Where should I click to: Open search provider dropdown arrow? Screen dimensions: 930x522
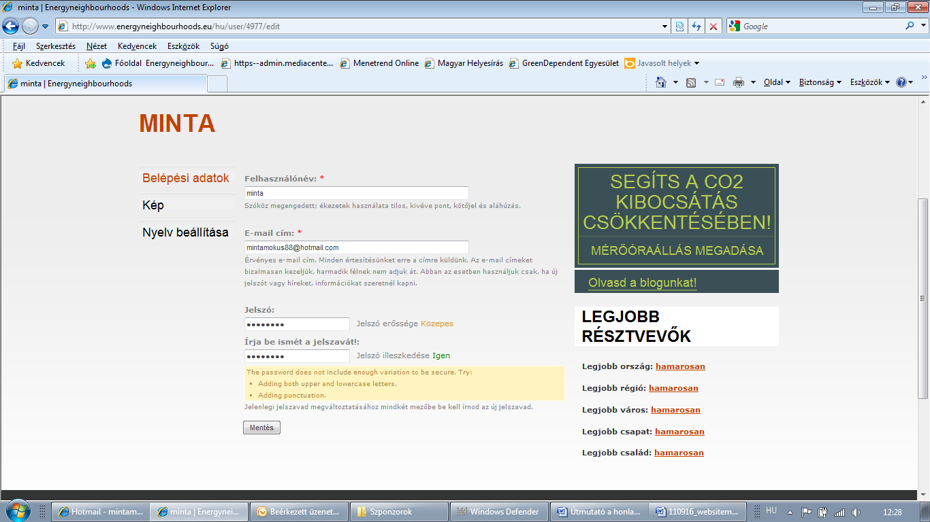(x=923, y=27)
